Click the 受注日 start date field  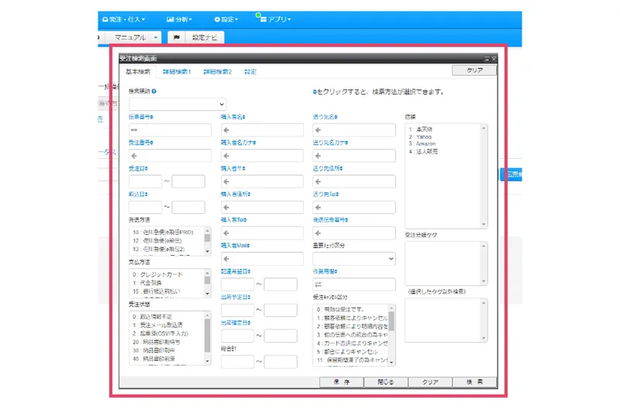click(x=145, y=181)
